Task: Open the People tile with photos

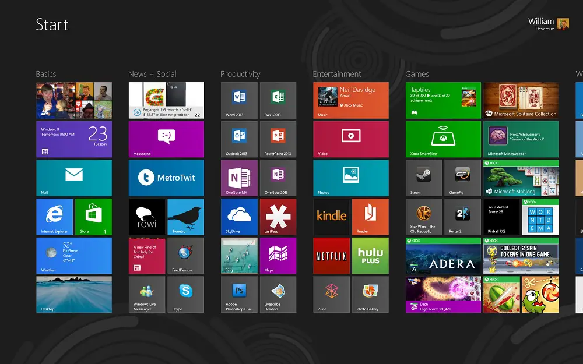Action: point(74,100)
